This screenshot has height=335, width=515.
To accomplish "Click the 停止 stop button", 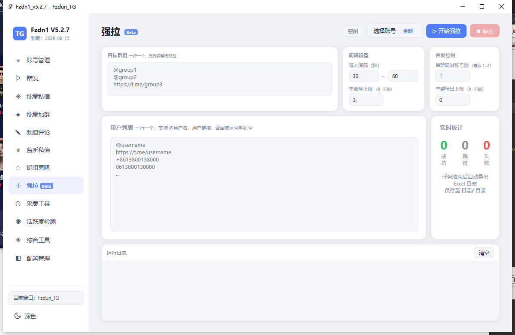I will [485, 31].
